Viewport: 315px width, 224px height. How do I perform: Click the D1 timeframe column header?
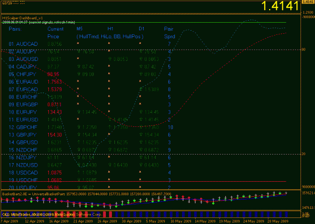pyautogui.click(x=142, y=29)
